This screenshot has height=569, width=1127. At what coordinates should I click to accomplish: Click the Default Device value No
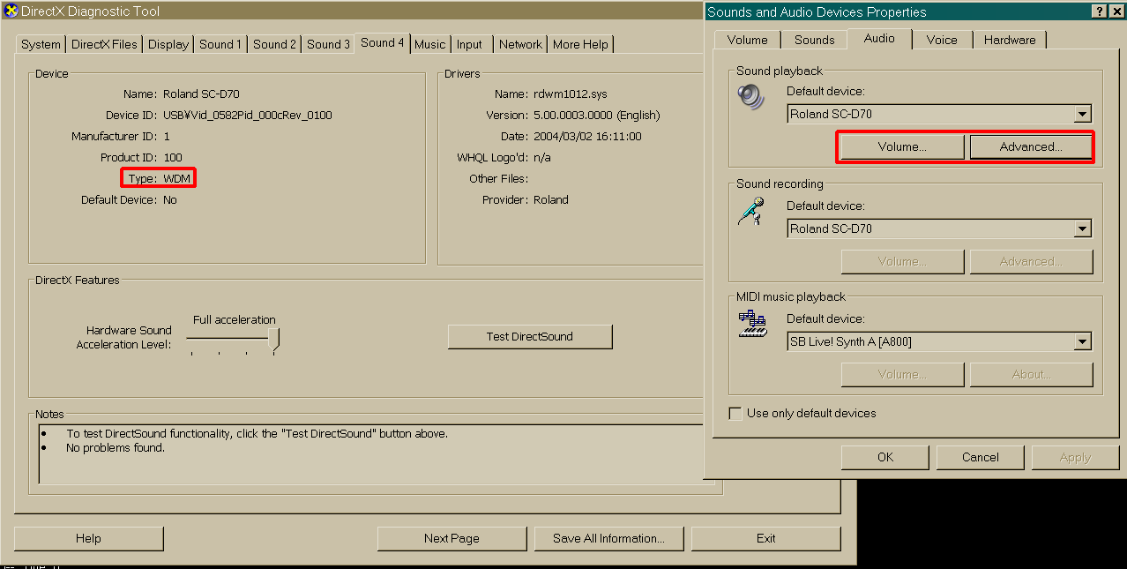(170, 200)
